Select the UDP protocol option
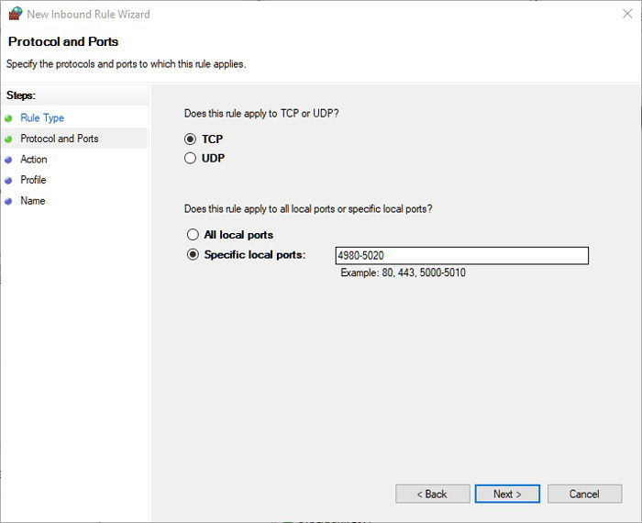642x523 pixels. pos(191,158)
